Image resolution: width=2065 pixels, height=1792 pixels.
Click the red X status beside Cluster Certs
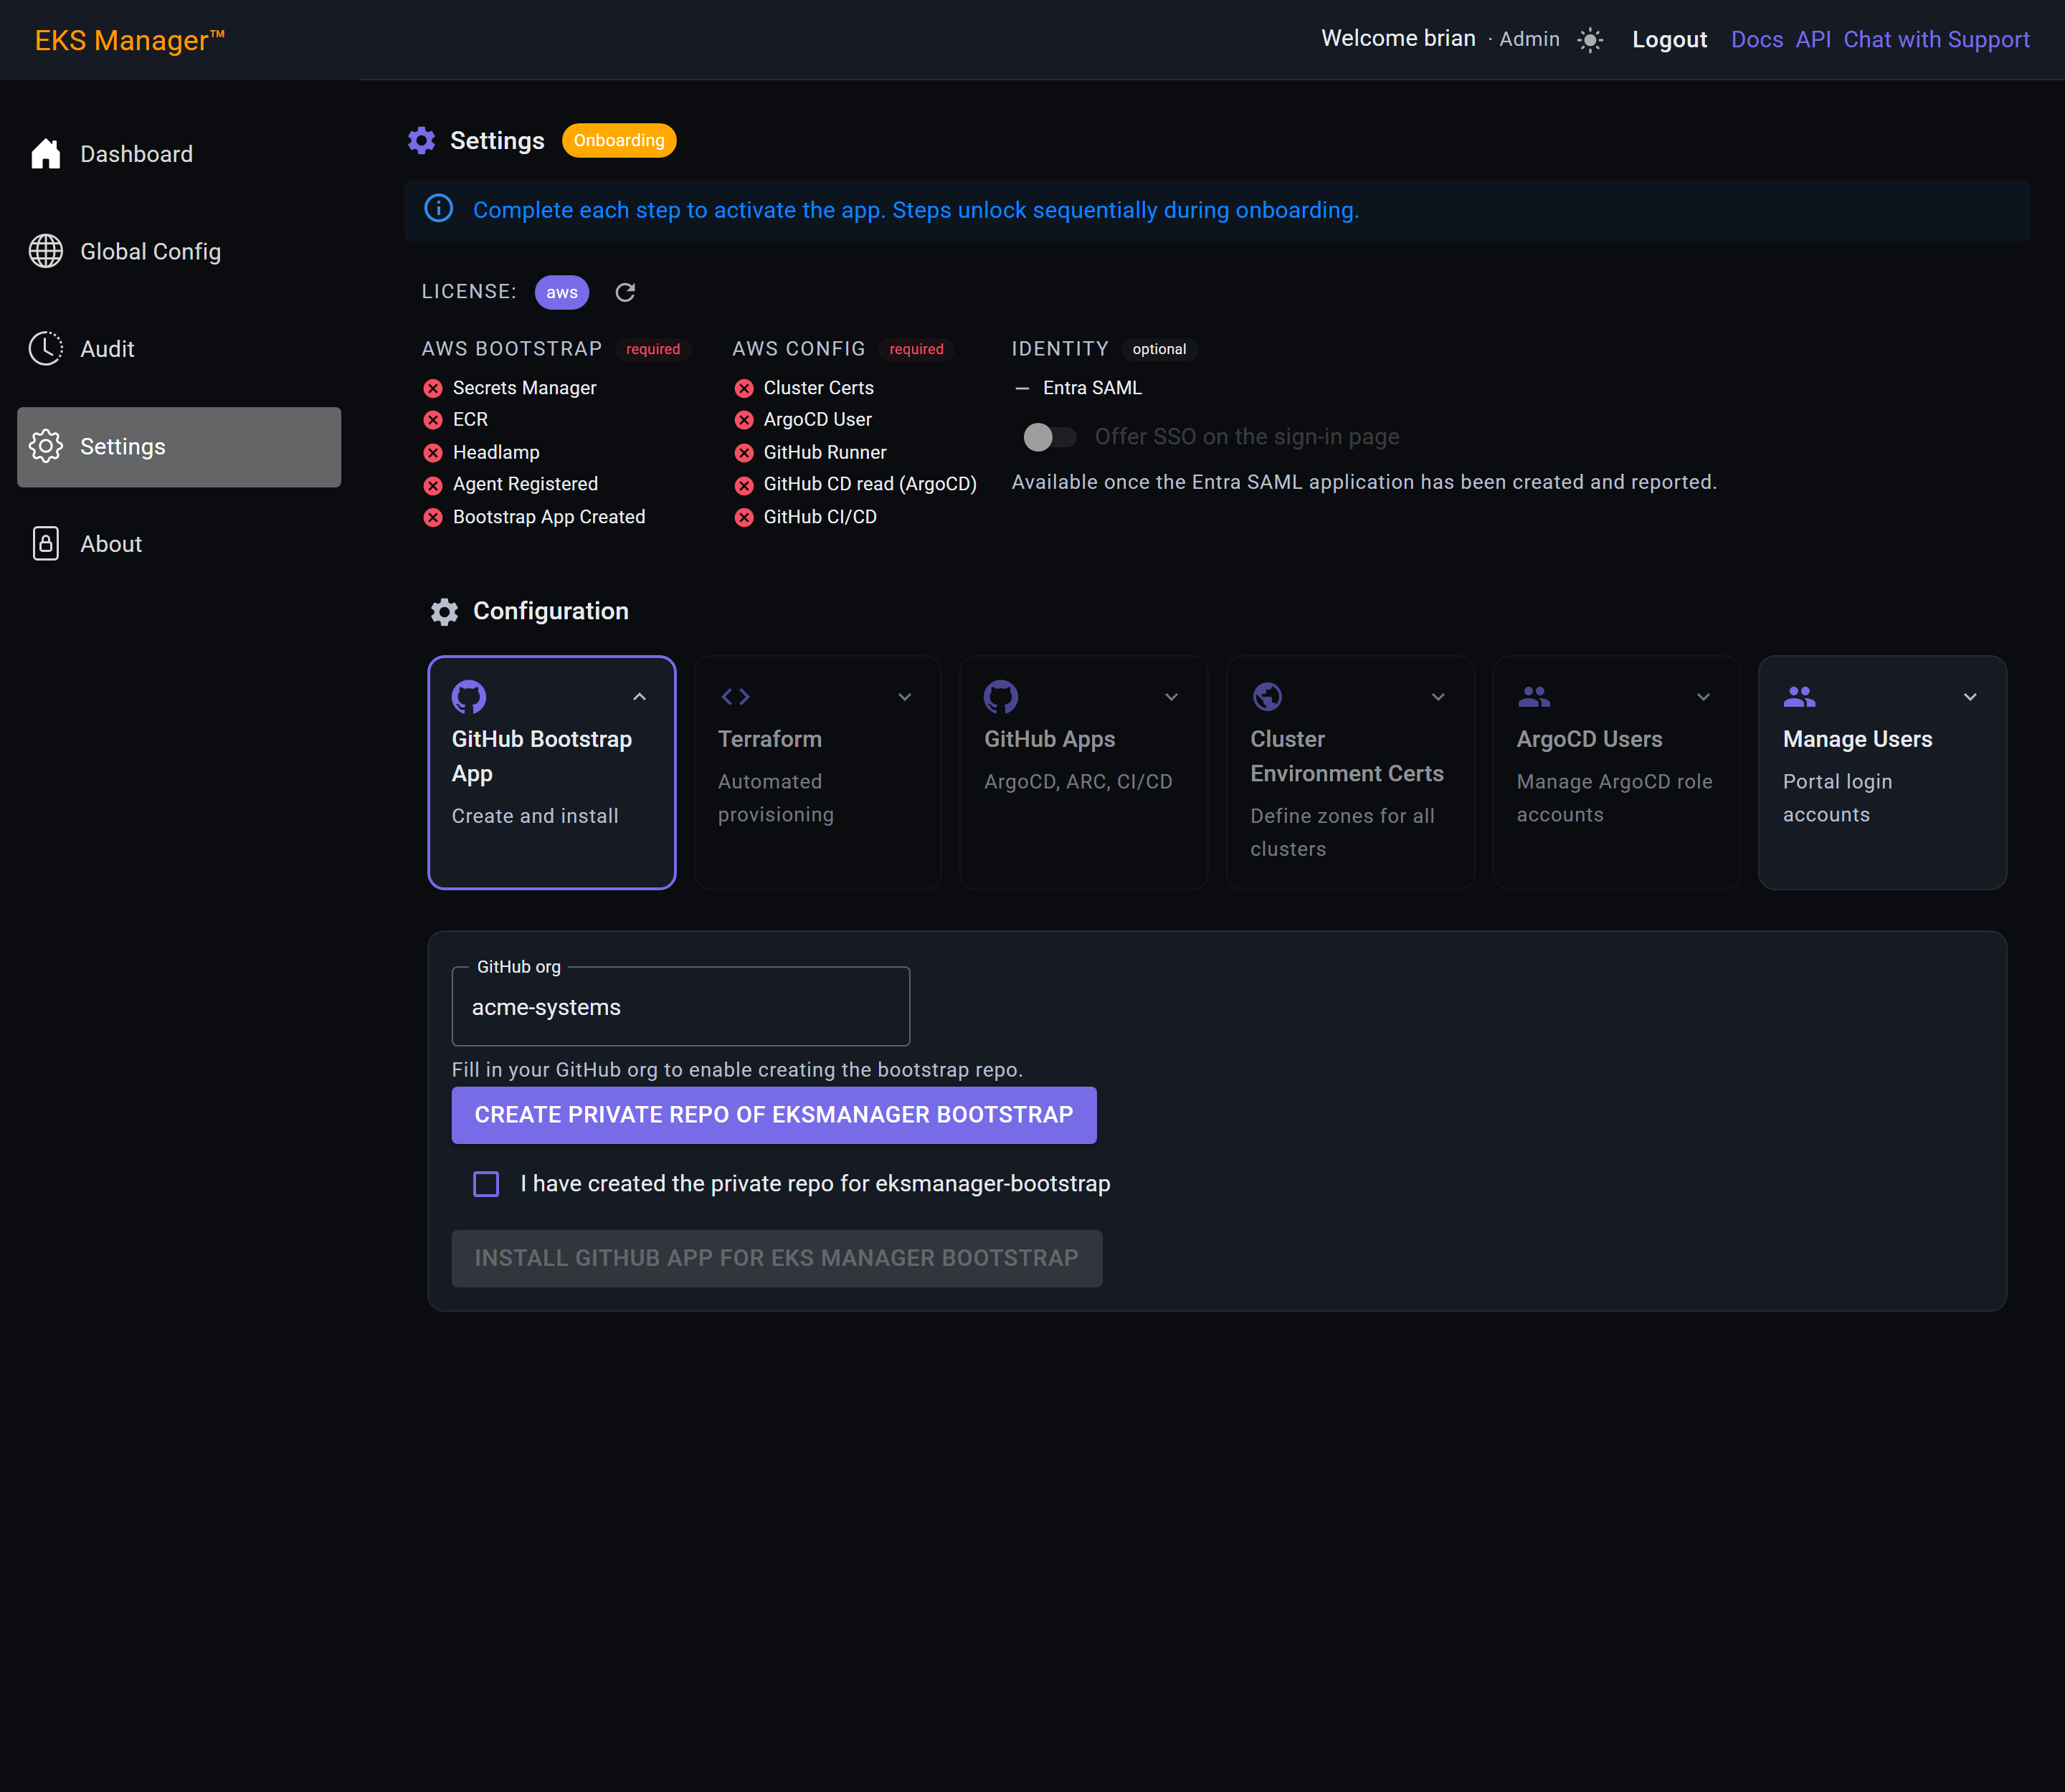pyautogui.click(x=744, y=388)
